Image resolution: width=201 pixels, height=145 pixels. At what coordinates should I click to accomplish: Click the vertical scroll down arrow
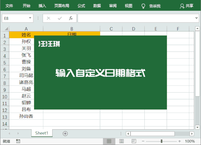click(197, 127)
